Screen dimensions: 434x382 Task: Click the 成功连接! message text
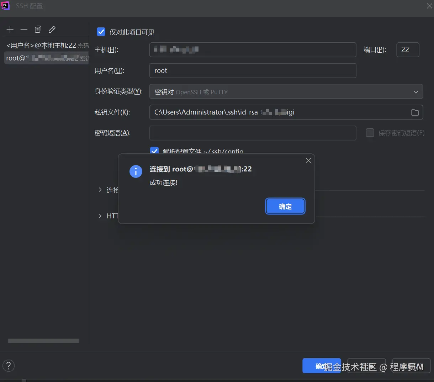click(163, 183)
